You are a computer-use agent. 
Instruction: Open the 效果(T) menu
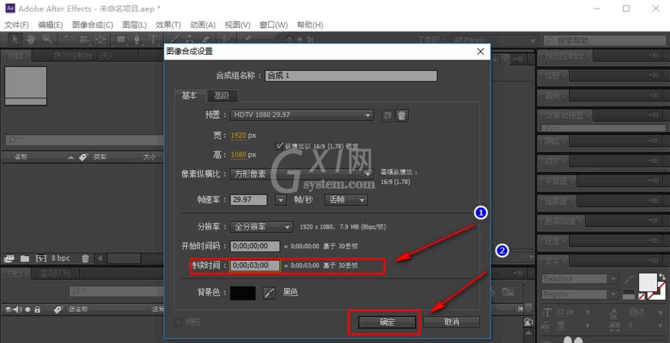(168, 25)
